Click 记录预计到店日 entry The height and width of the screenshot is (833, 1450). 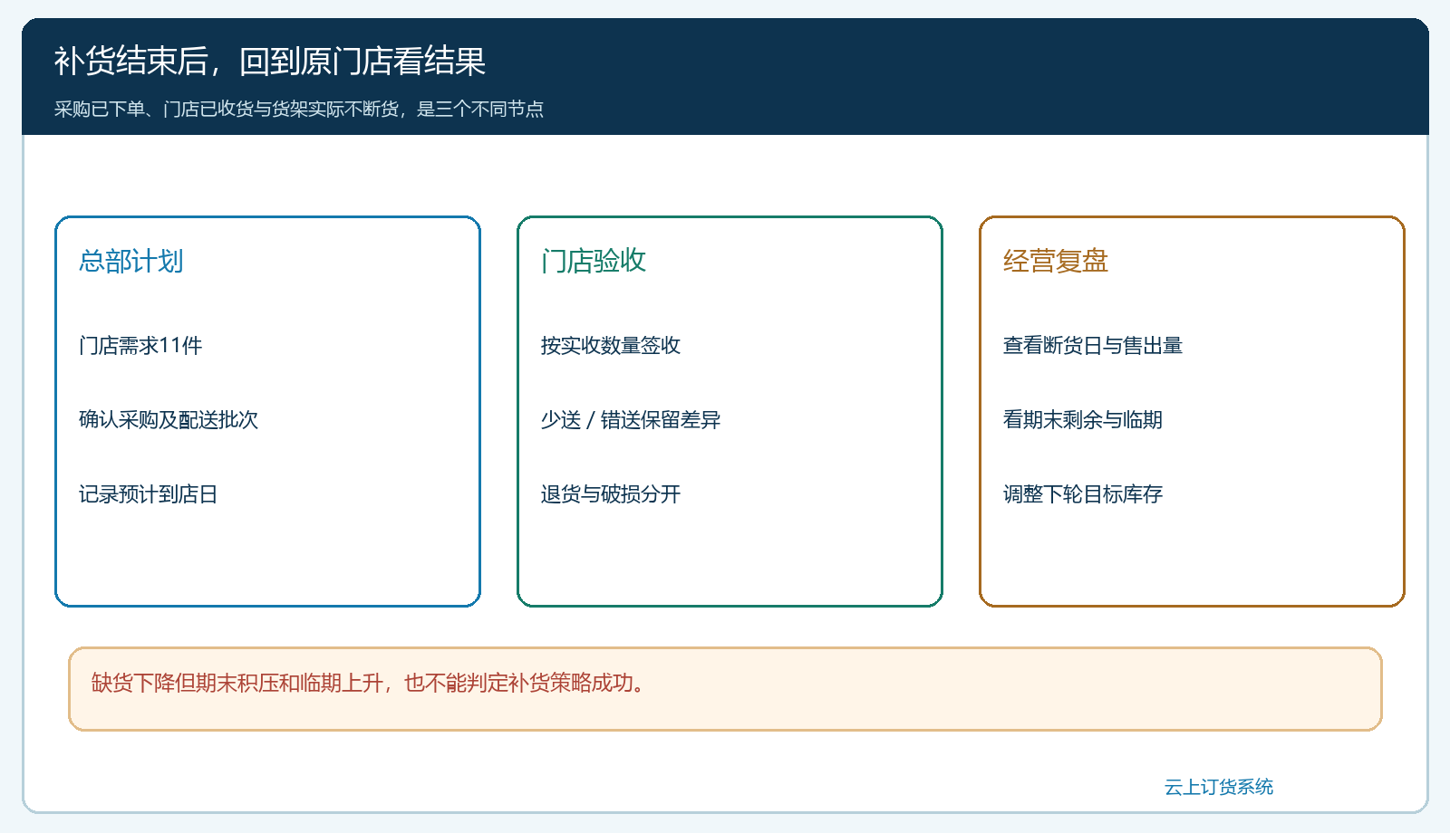[149, 493]
